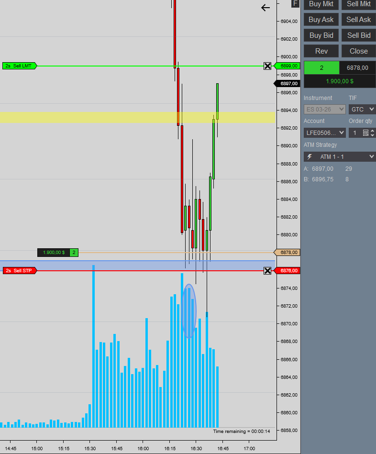Click the current price 6897,00 marker
The height and width of the screenshot is (454, 376).
287,84
